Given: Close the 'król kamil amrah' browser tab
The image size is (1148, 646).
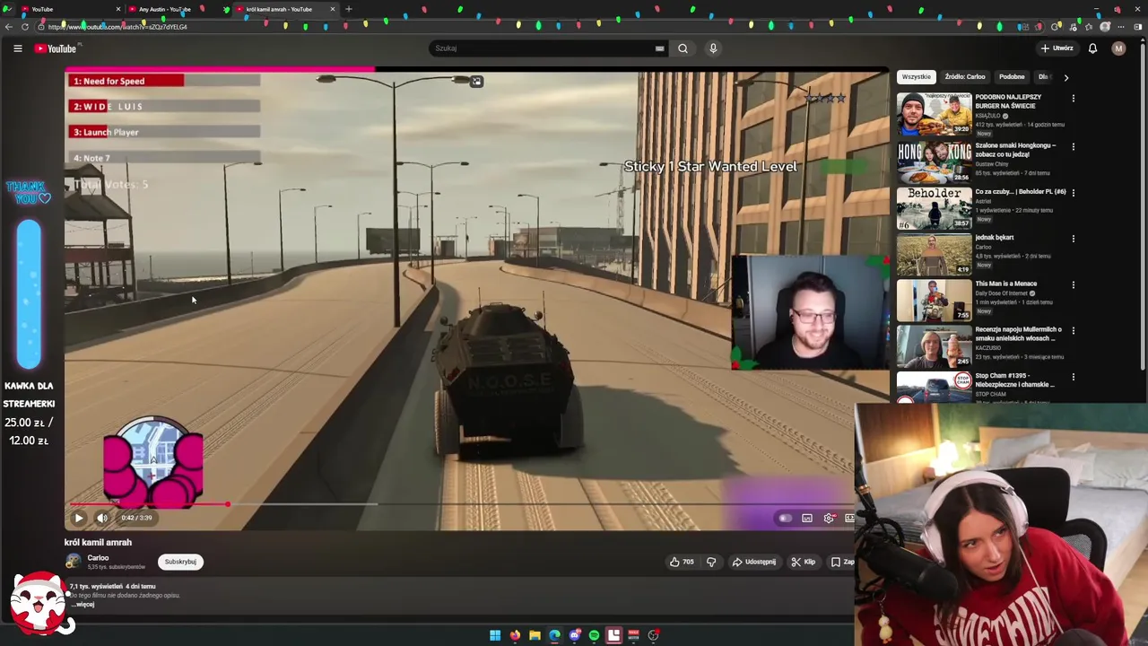Looking at the screenshot, I should [x=333, y=9].
